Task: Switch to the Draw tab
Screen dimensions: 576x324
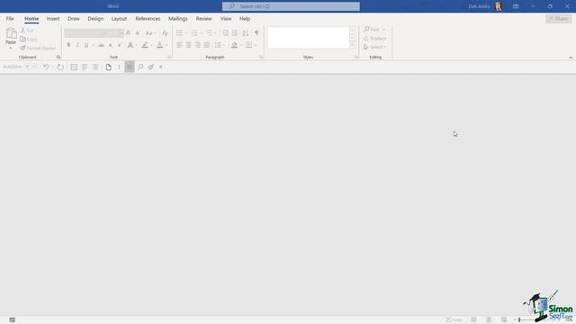Action: tap(74, 19)
